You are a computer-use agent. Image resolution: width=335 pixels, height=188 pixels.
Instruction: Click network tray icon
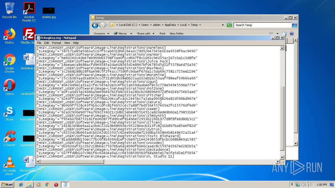coord(298,185)
